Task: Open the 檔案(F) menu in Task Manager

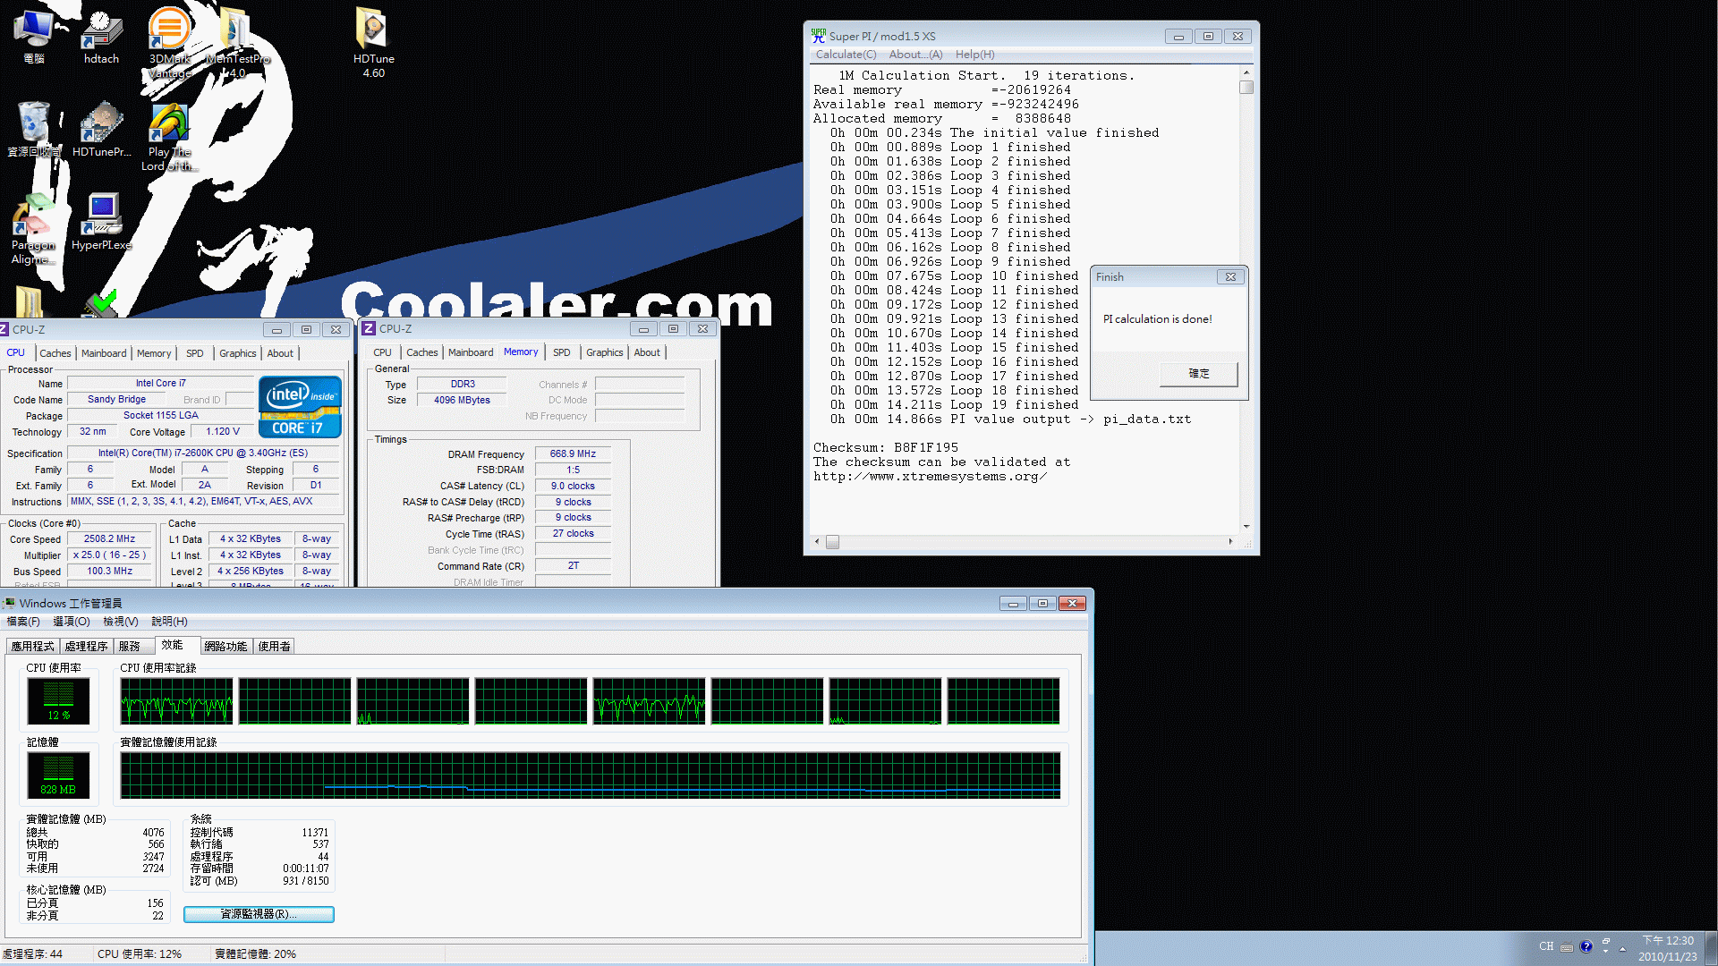Action: pos(23,622)
